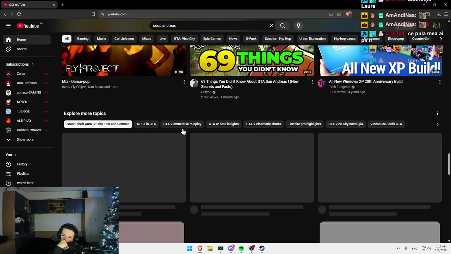Select the G-Funk filter chip

tap(251, 38)
